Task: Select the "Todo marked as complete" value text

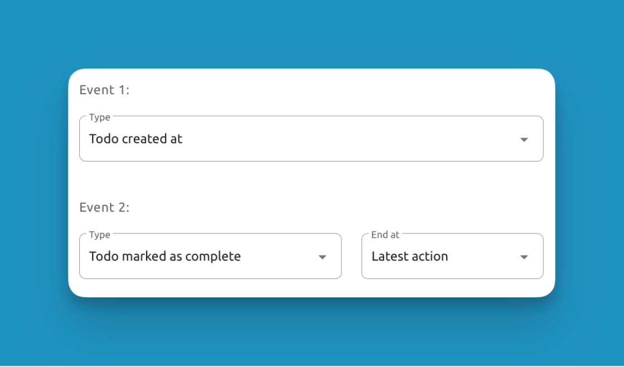Action: click(x=165, y=256)
